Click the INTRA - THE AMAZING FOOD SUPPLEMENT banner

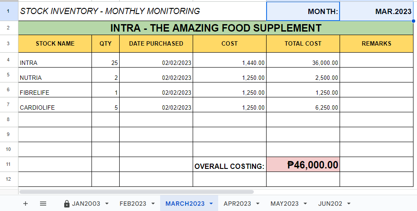[x=216, y=28]
